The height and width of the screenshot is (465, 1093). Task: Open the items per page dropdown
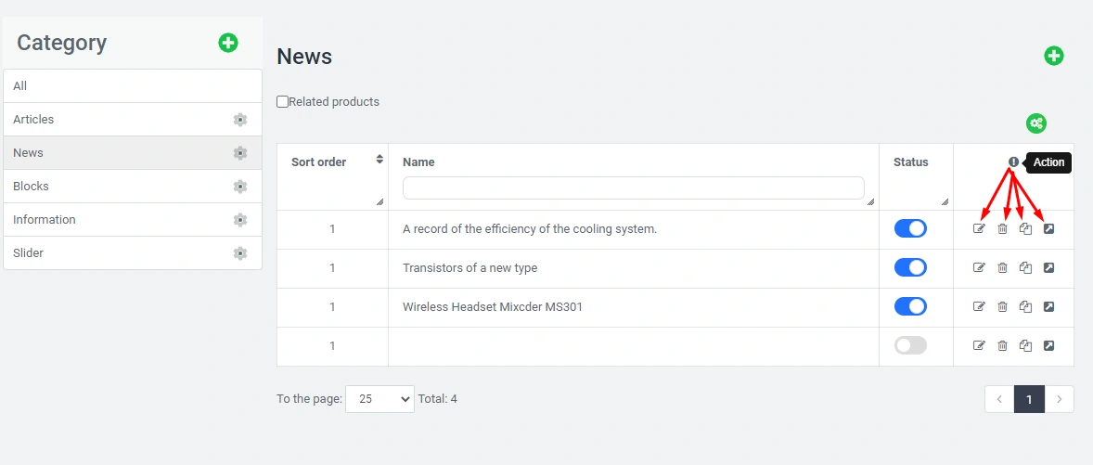pos(379,399)
